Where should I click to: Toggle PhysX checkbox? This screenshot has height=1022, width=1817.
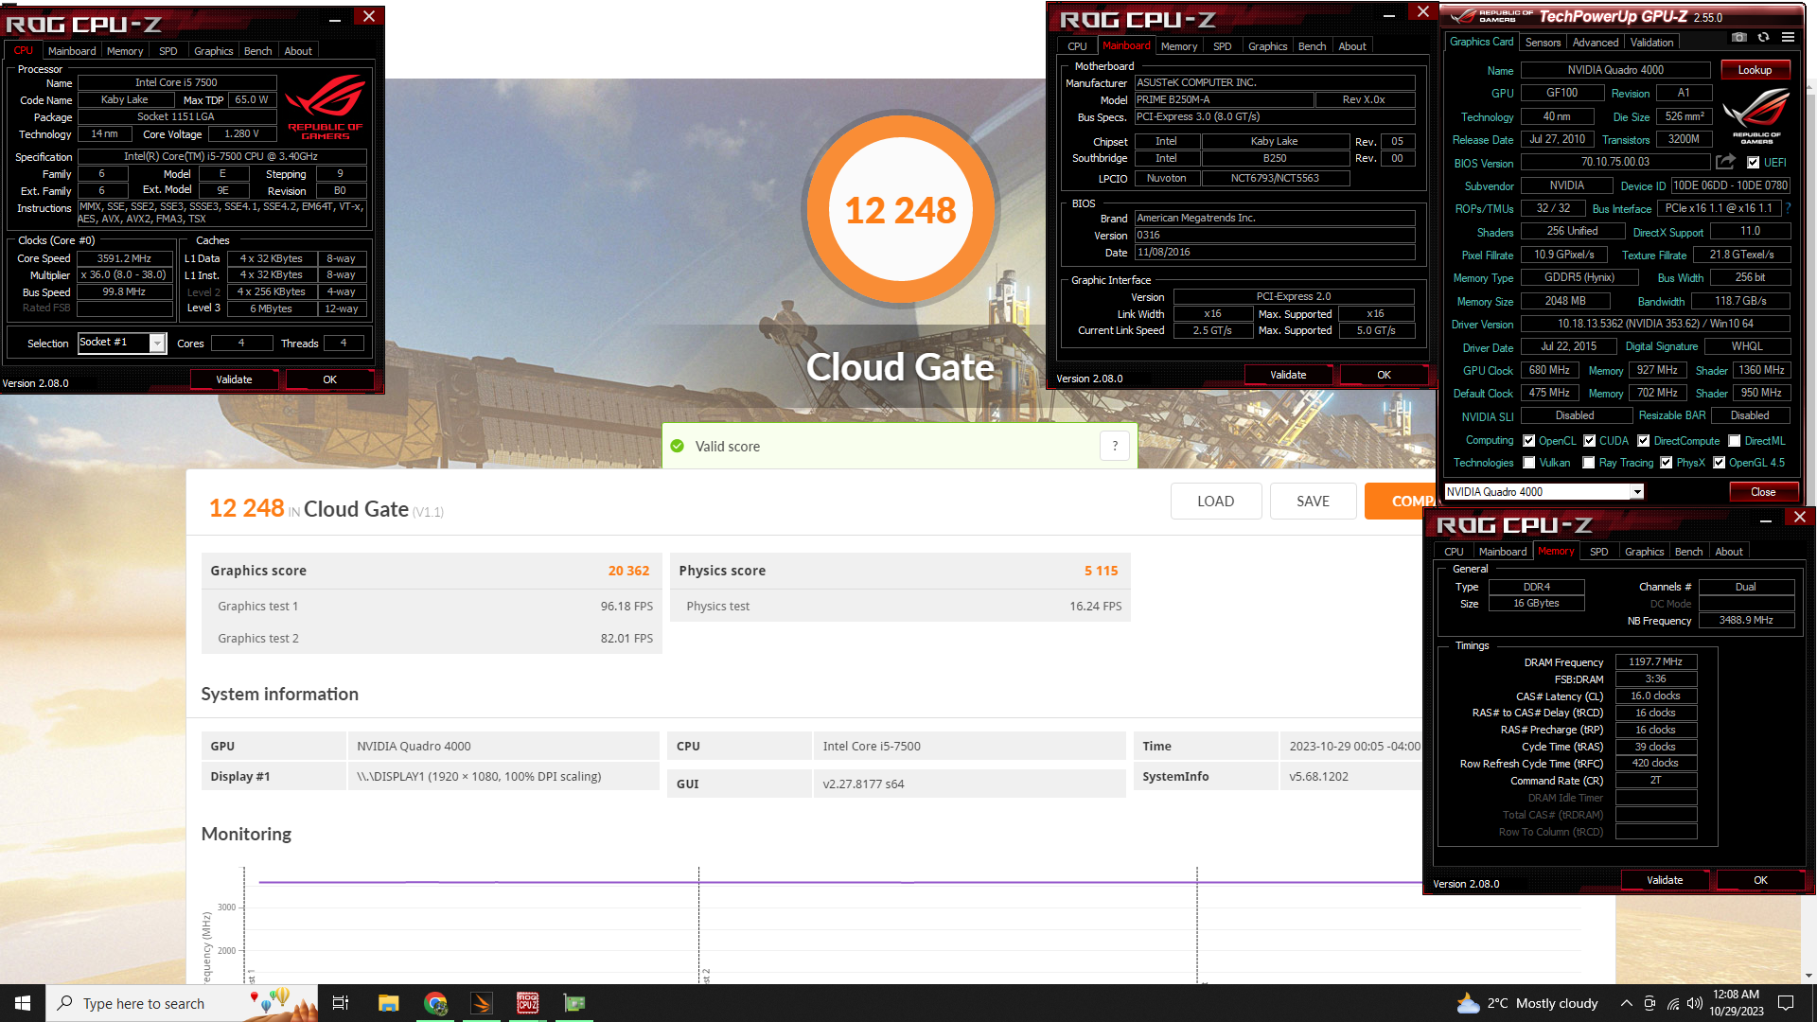click(1667, 463)
